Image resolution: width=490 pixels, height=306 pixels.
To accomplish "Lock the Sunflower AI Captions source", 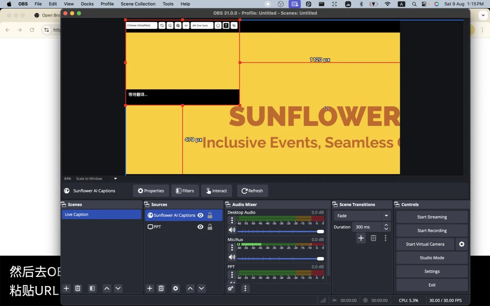I will [x=210, y=215].
